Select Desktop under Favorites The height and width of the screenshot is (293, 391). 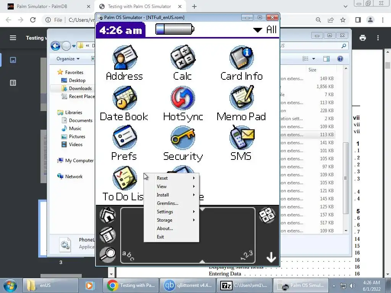77,80
